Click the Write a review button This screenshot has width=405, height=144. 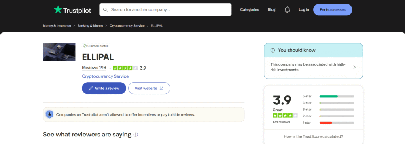click(104, 88)
